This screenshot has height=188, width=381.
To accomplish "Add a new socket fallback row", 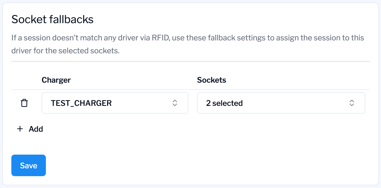I will tap(30, 129).
